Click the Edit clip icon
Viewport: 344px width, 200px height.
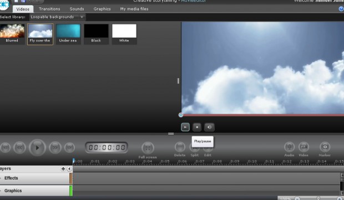pyautogui.click(x=208, y=149)
